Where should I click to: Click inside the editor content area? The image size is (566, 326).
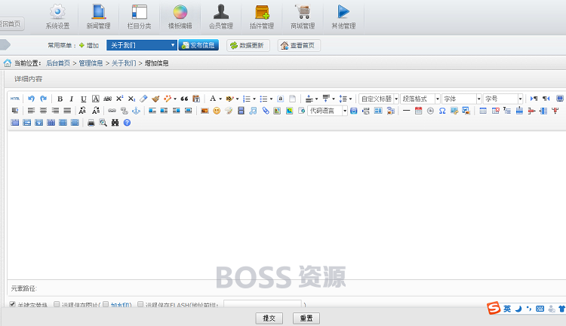point(287,205)
